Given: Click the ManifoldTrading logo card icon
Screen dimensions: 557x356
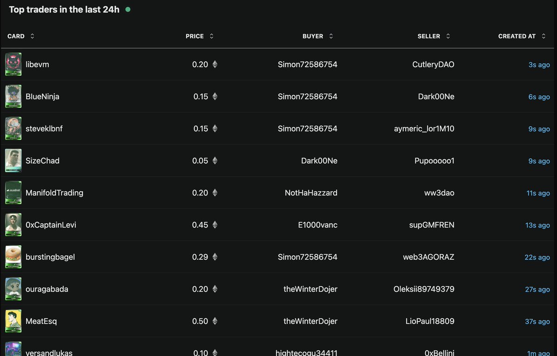Looking at the screenshot, I should click(x=13, y=193).
